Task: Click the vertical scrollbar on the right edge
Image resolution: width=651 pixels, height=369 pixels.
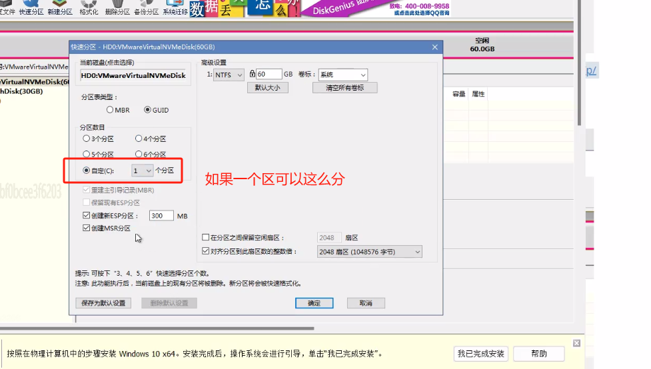Action: point(579,62)
